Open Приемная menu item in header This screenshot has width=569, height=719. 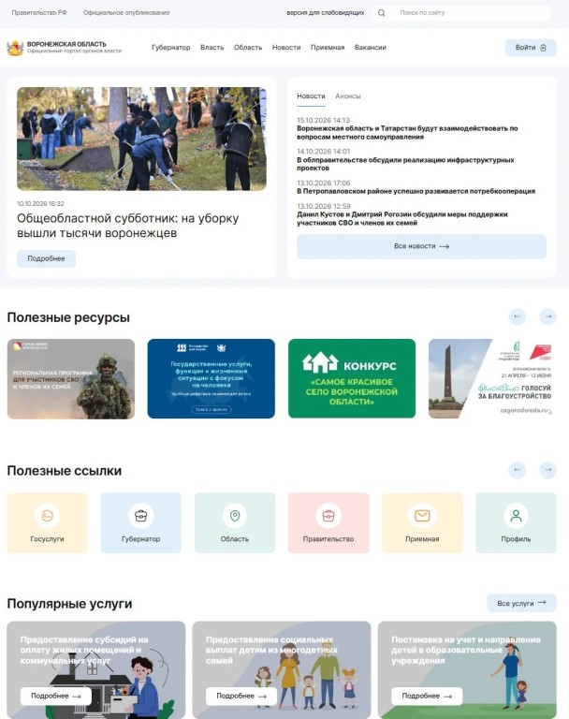point(328,47)
